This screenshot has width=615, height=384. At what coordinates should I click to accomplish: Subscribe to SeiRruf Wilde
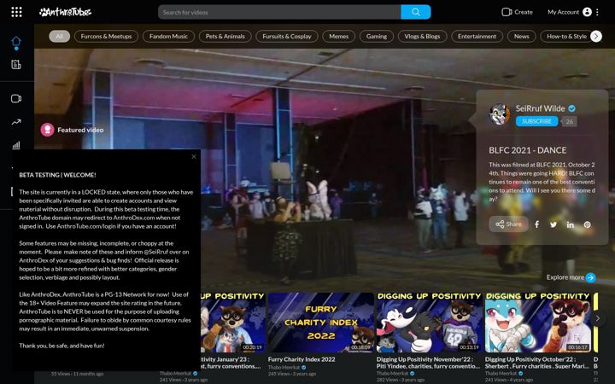click(536, 121)
